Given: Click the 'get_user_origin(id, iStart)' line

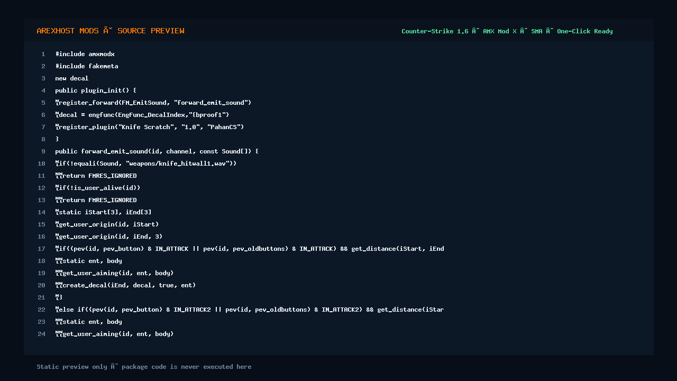Looking at the screenshot, I should [107, 224].
